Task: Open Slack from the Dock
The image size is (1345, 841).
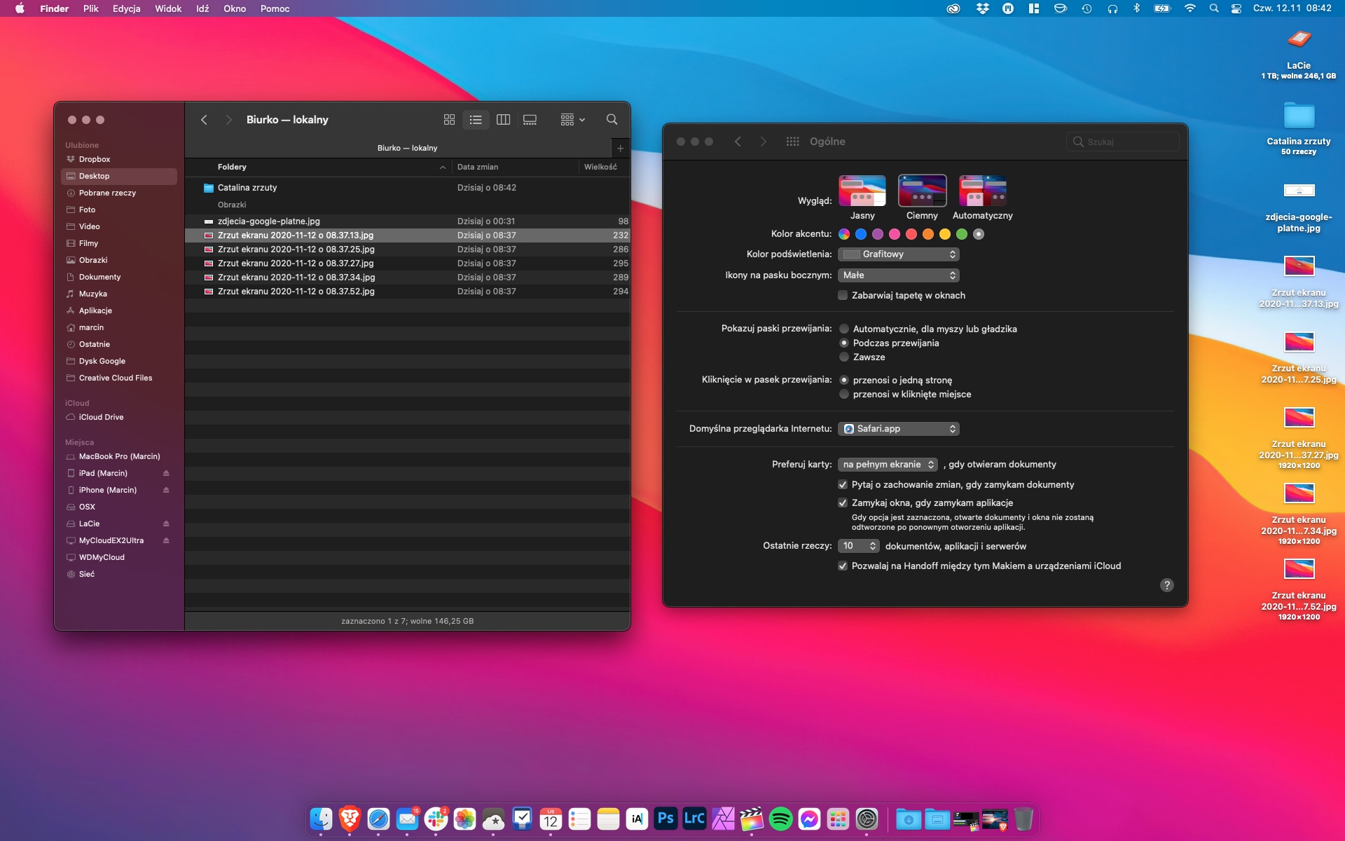Action: (436, 819)
